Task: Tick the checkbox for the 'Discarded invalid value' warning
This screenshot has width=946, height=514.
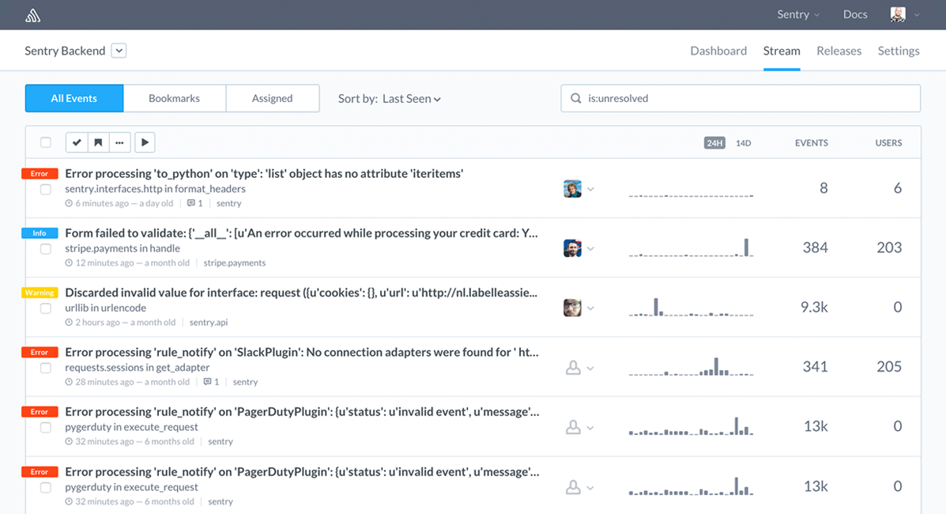Action: click(x=46, y=308)
